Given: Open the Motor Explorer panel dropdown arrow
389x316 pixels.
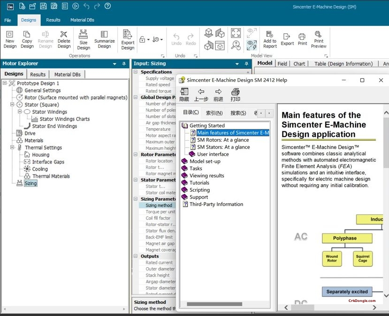Looking at the screenshot, I should tap(114, 64).
